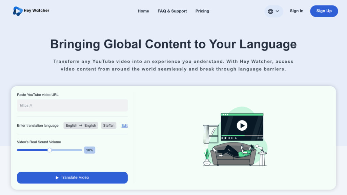Click the 'Paste YouTube video URL' label
This screenshot has height=195, width=347.
point(38,95)
